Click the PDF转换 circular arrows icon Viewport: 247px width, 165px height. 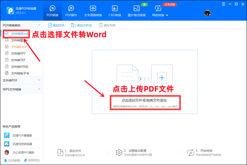click(x=53, y=8)
